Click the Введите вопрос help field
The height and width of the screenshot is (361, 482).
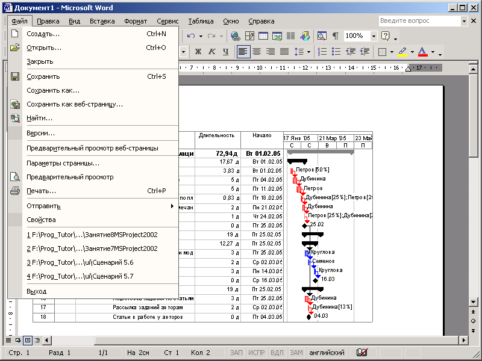point(419,21)
